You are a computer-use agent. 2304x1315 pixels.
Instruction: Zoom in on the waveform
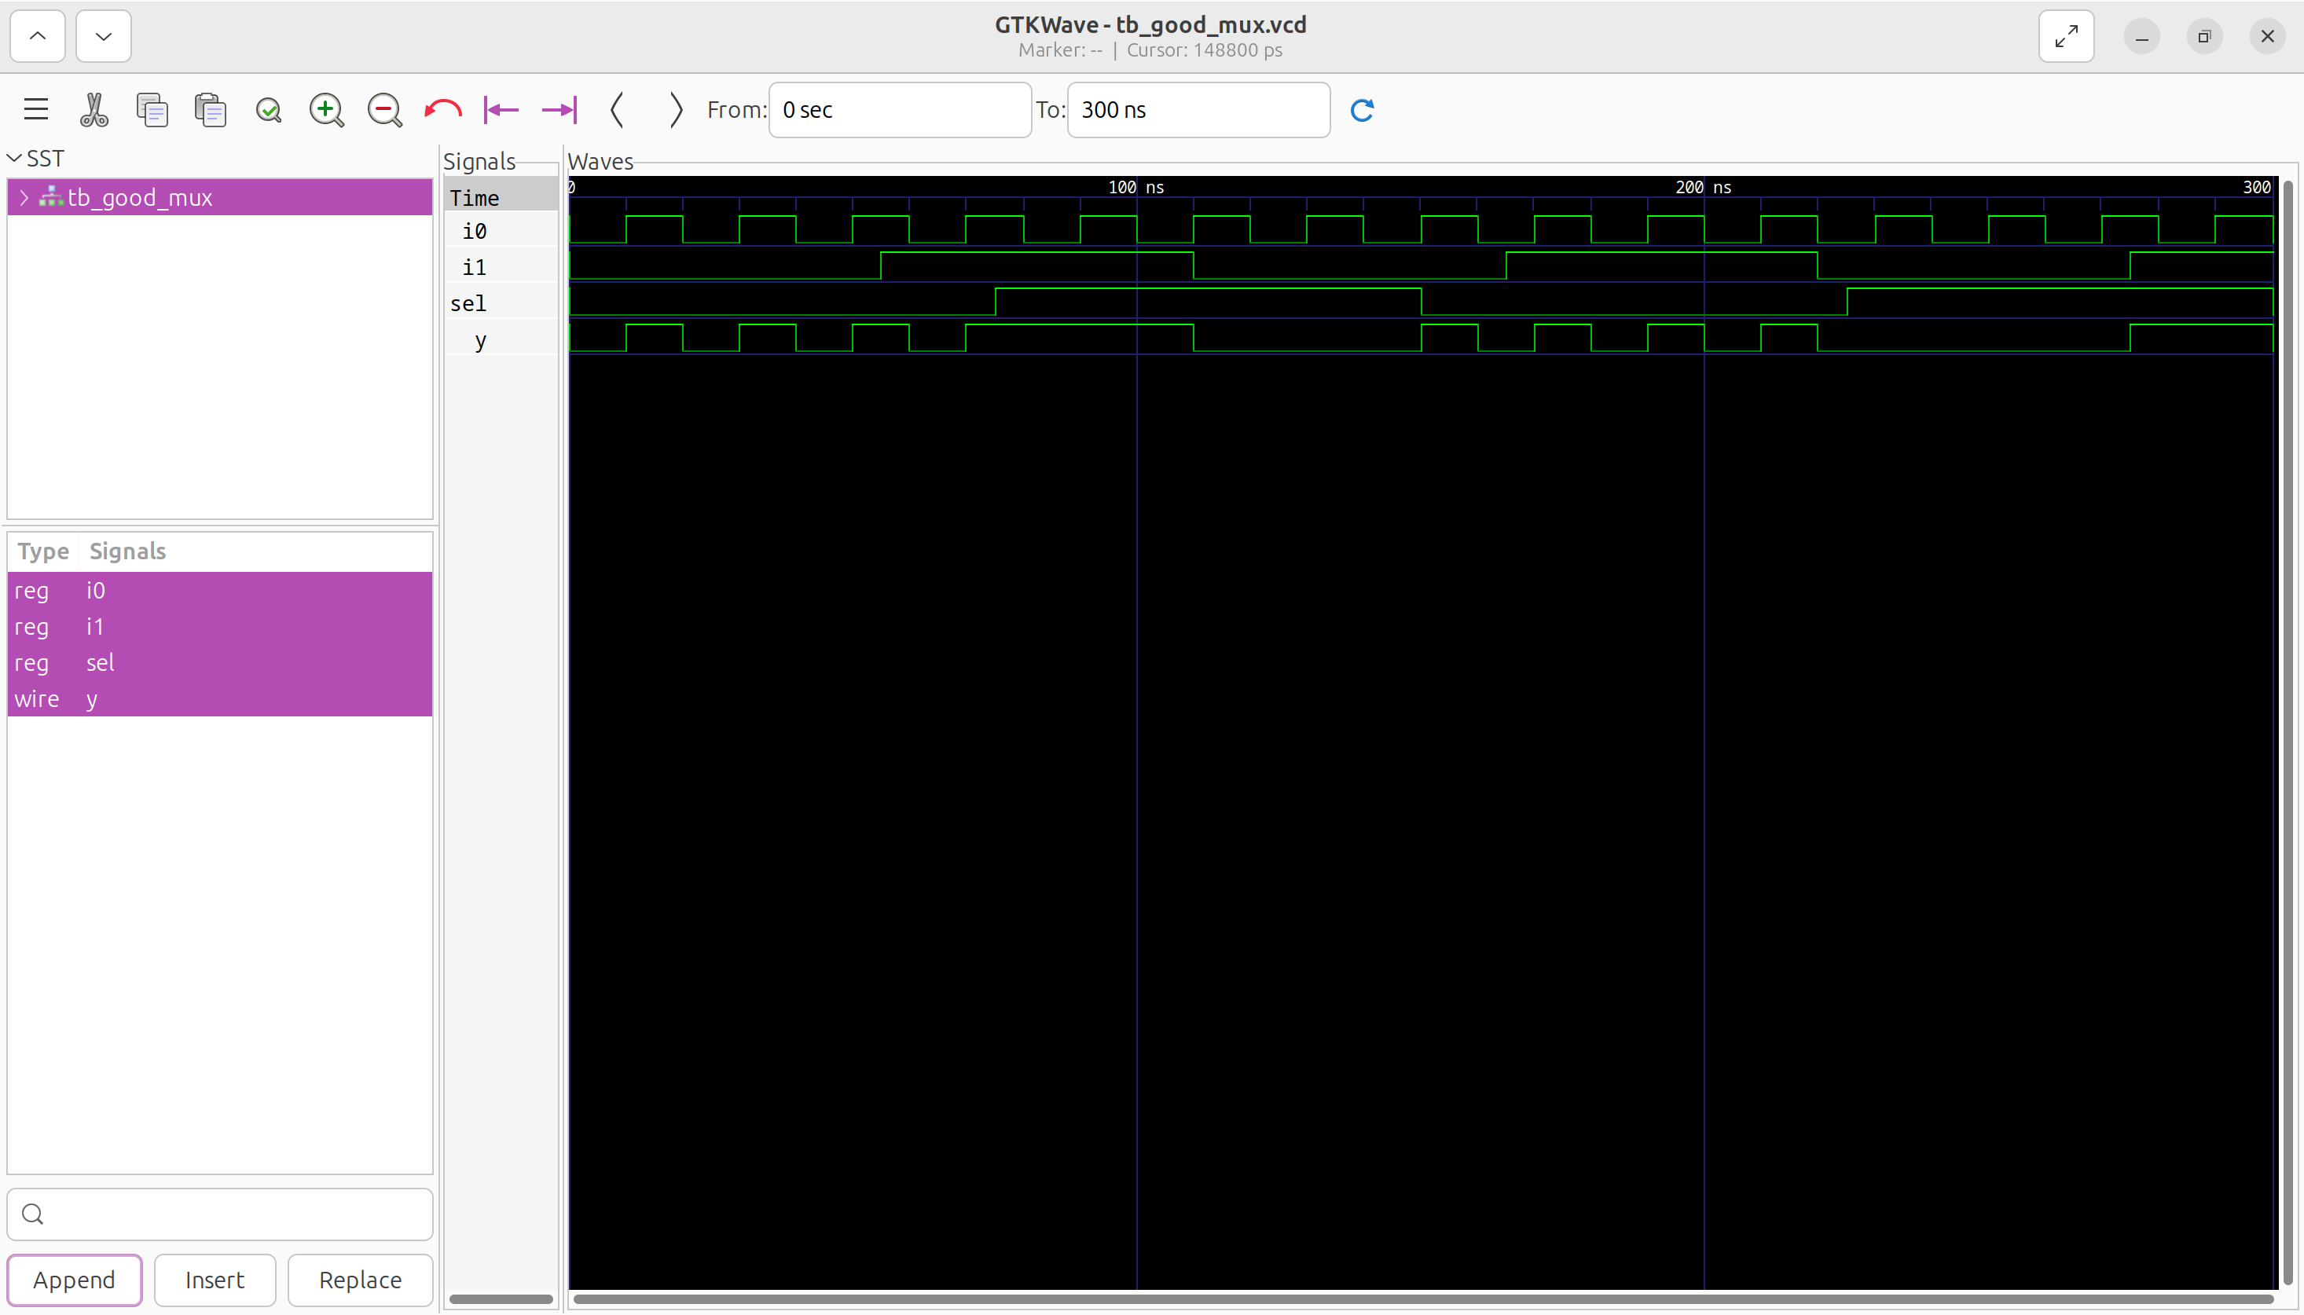326,109
